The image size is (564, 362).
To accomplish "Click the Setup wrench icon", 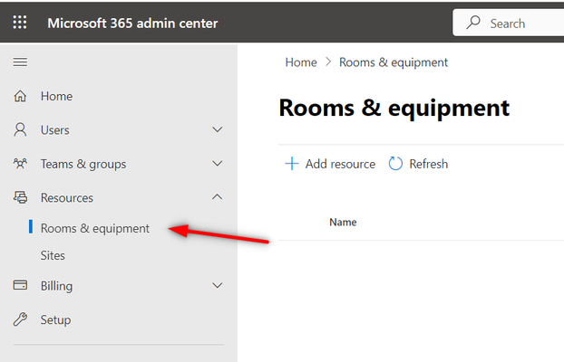I will click(20, 319).
